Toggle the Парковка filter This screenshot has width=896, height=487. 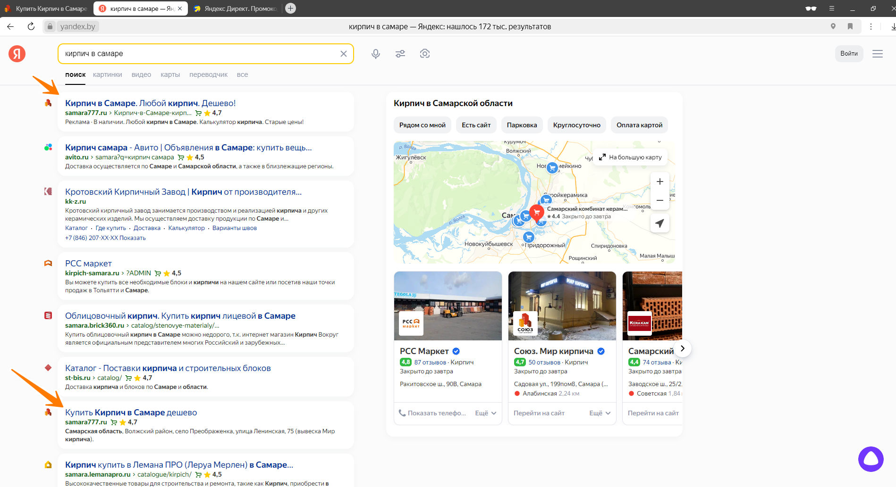point(522,125)
